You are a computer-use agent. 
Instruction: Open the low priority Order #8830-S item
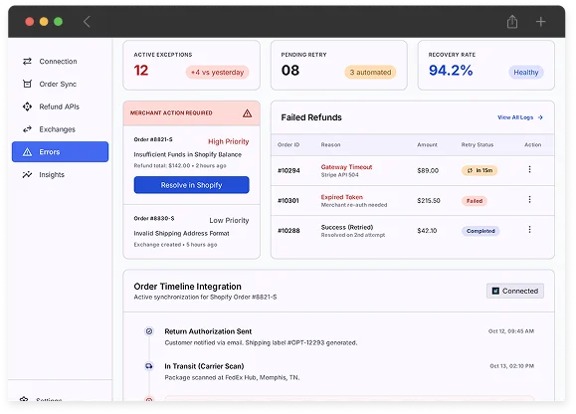coord(191,232)
